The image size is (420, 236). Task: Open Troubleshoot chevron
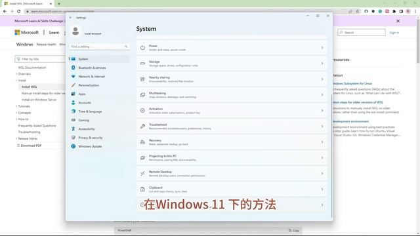[322, 127]
